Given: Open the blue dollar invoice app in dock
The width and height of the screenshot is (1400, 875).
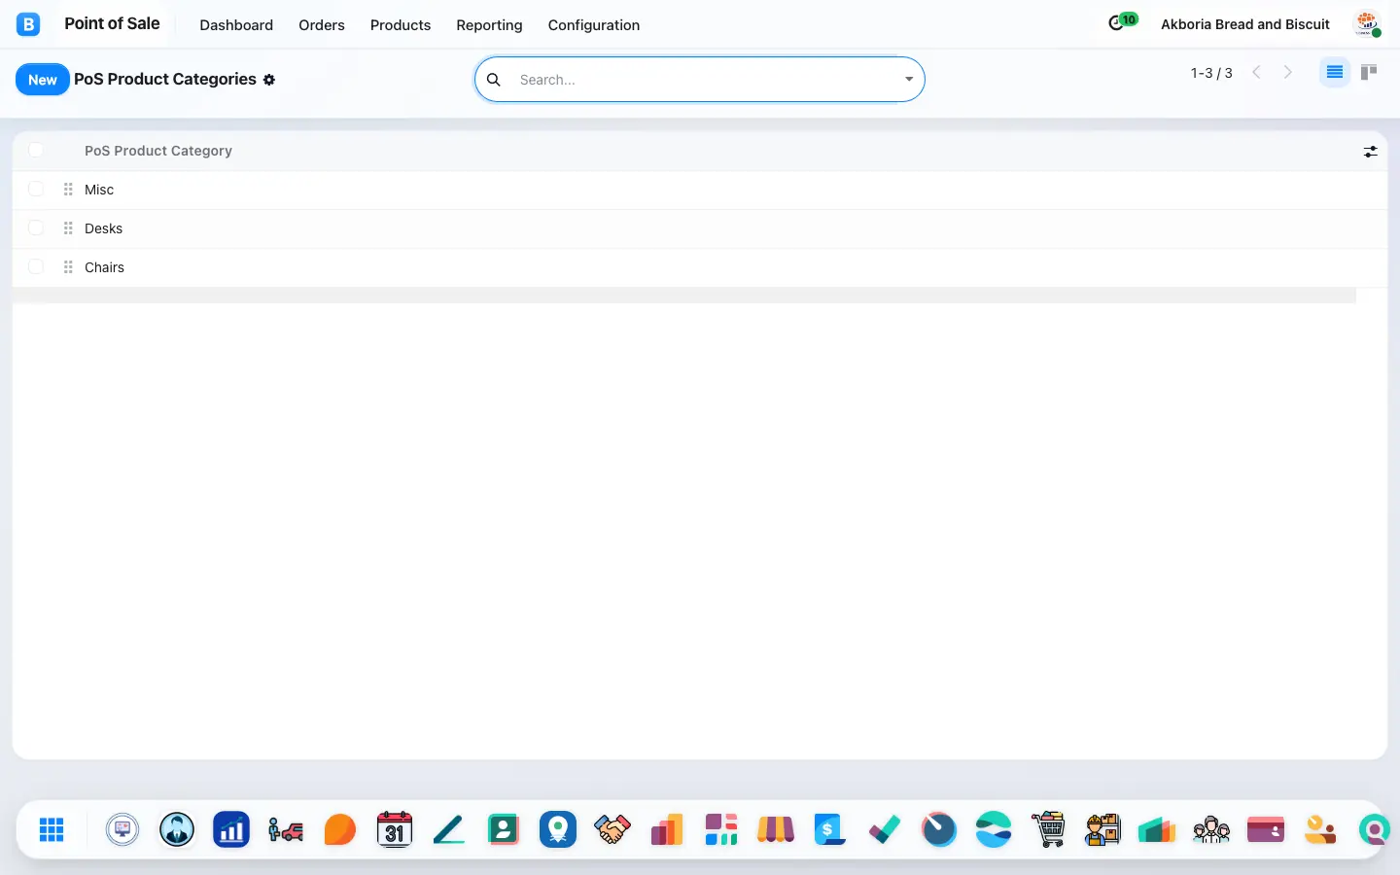Looking at the screenshot, I should pos(830,829).
